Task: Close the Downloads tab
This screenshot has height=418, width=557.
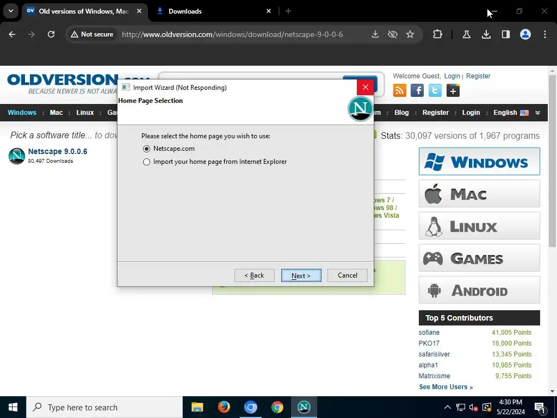Action: [x=269, y=11]
